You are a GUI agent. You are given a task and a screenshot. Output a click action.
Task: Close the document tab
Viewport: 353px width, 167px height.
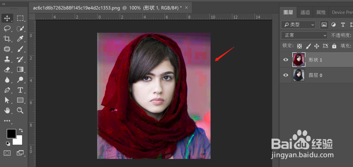pos(186,7)
